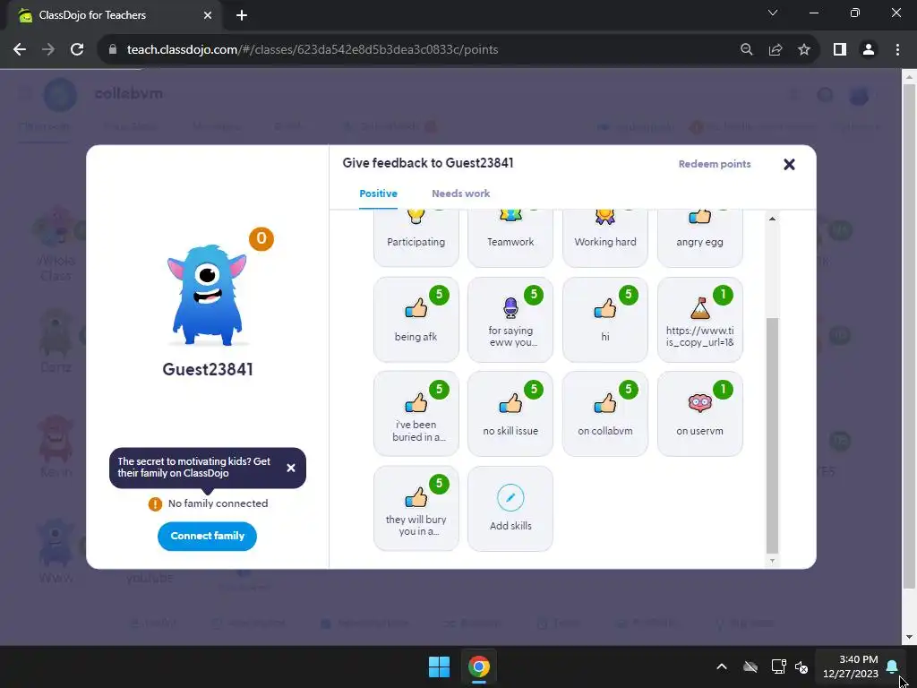Give the Teamwork skill
Viewport: 917px width, 688px height.
pyautogui.click(x=510, y=236)
